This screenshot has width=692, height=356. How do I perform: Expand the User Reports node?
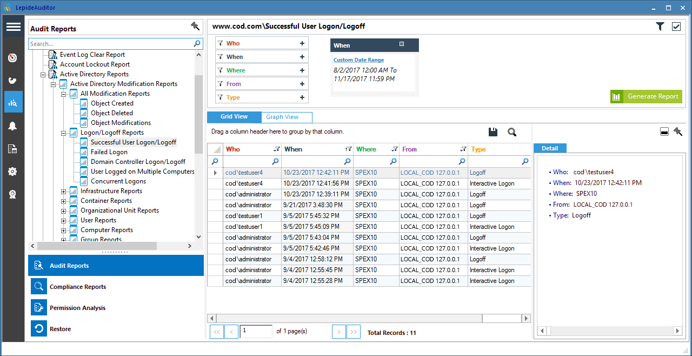(x=64, y=220)
